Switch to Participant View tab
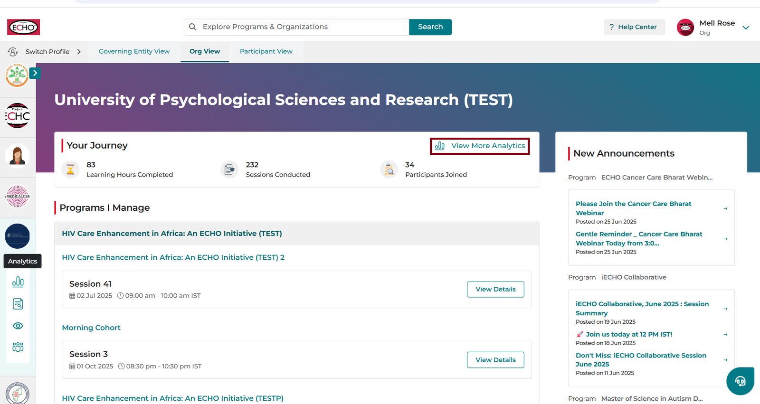 pyautogui.click(x=266, y=51)
